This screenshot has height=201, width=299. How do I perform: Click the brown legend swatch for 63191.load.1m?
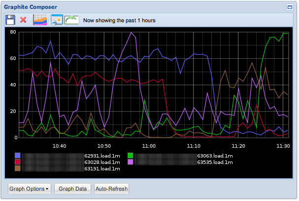[x=18, y=168]
